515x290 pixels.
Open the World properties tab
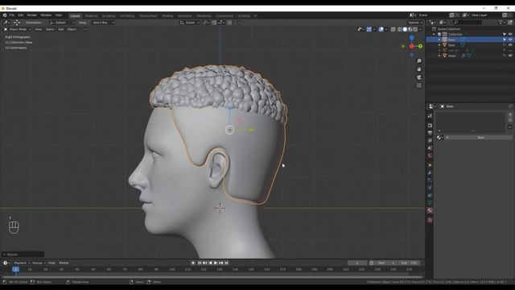pos(430,155)
